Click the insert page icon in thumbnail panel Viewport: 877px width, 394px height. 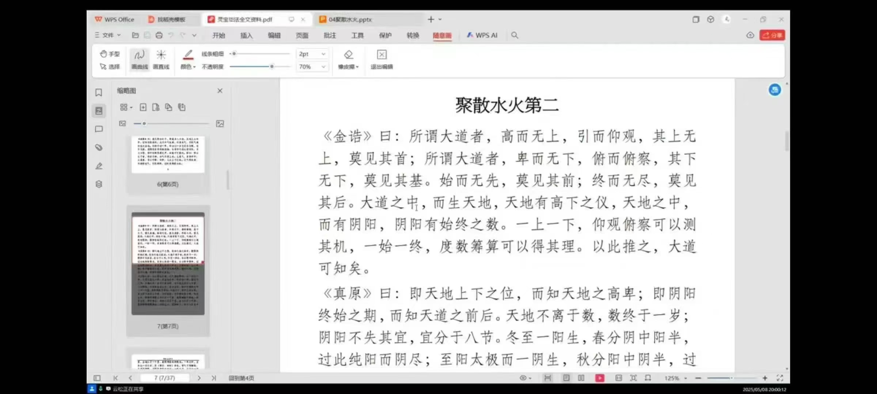coord(143,107)
